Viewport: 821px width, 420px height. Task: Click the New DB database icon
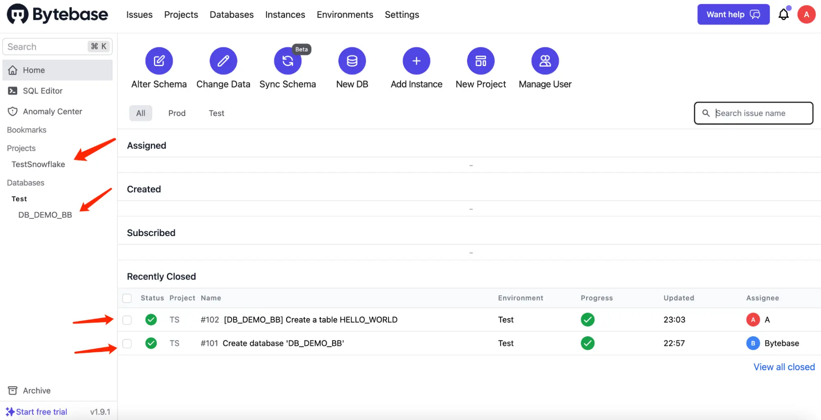352,61
